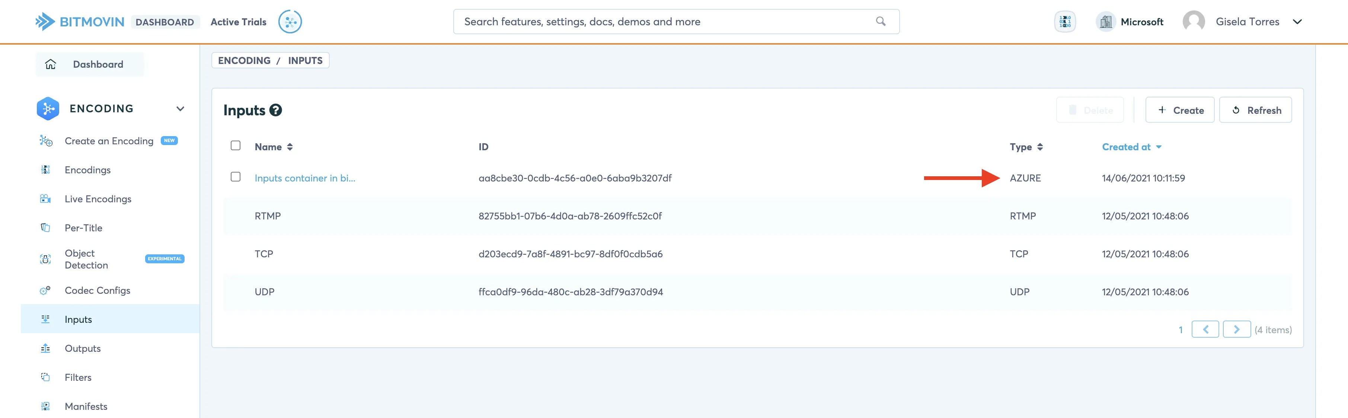Screen dimensions: 1348x418
Task: Collapse the Encoding section chevron
Action: click(180, 109)
